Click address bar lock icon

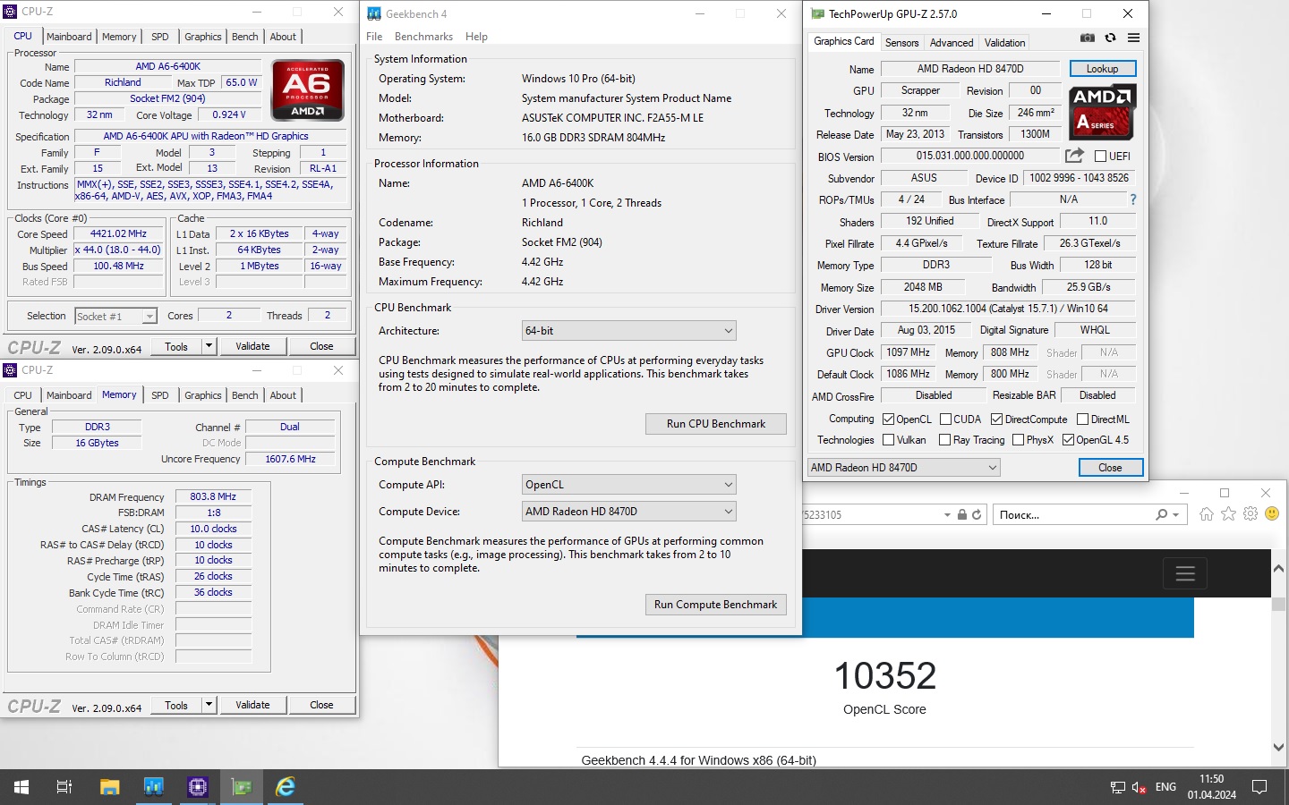pos(962,514)
